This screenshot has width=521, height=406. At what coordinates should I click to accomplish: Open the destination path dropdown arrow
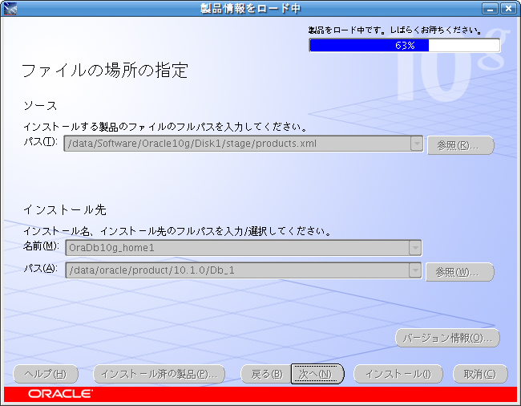click(x=415, y=270)
